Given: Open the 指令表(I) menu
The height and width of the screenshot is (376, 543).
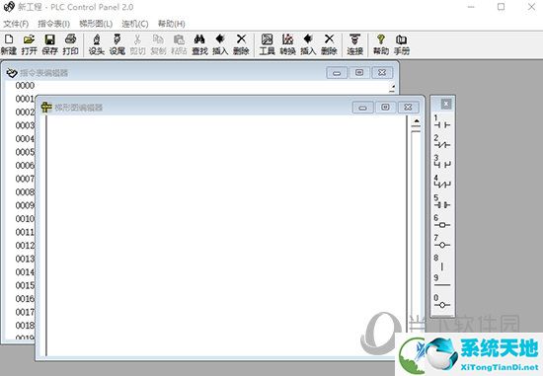Looking at the screenshot, I should coord(53,24).
